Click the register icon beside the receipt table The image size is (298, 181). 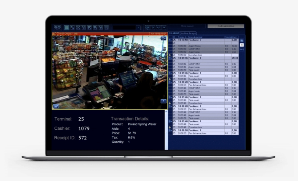pos(242,40)
